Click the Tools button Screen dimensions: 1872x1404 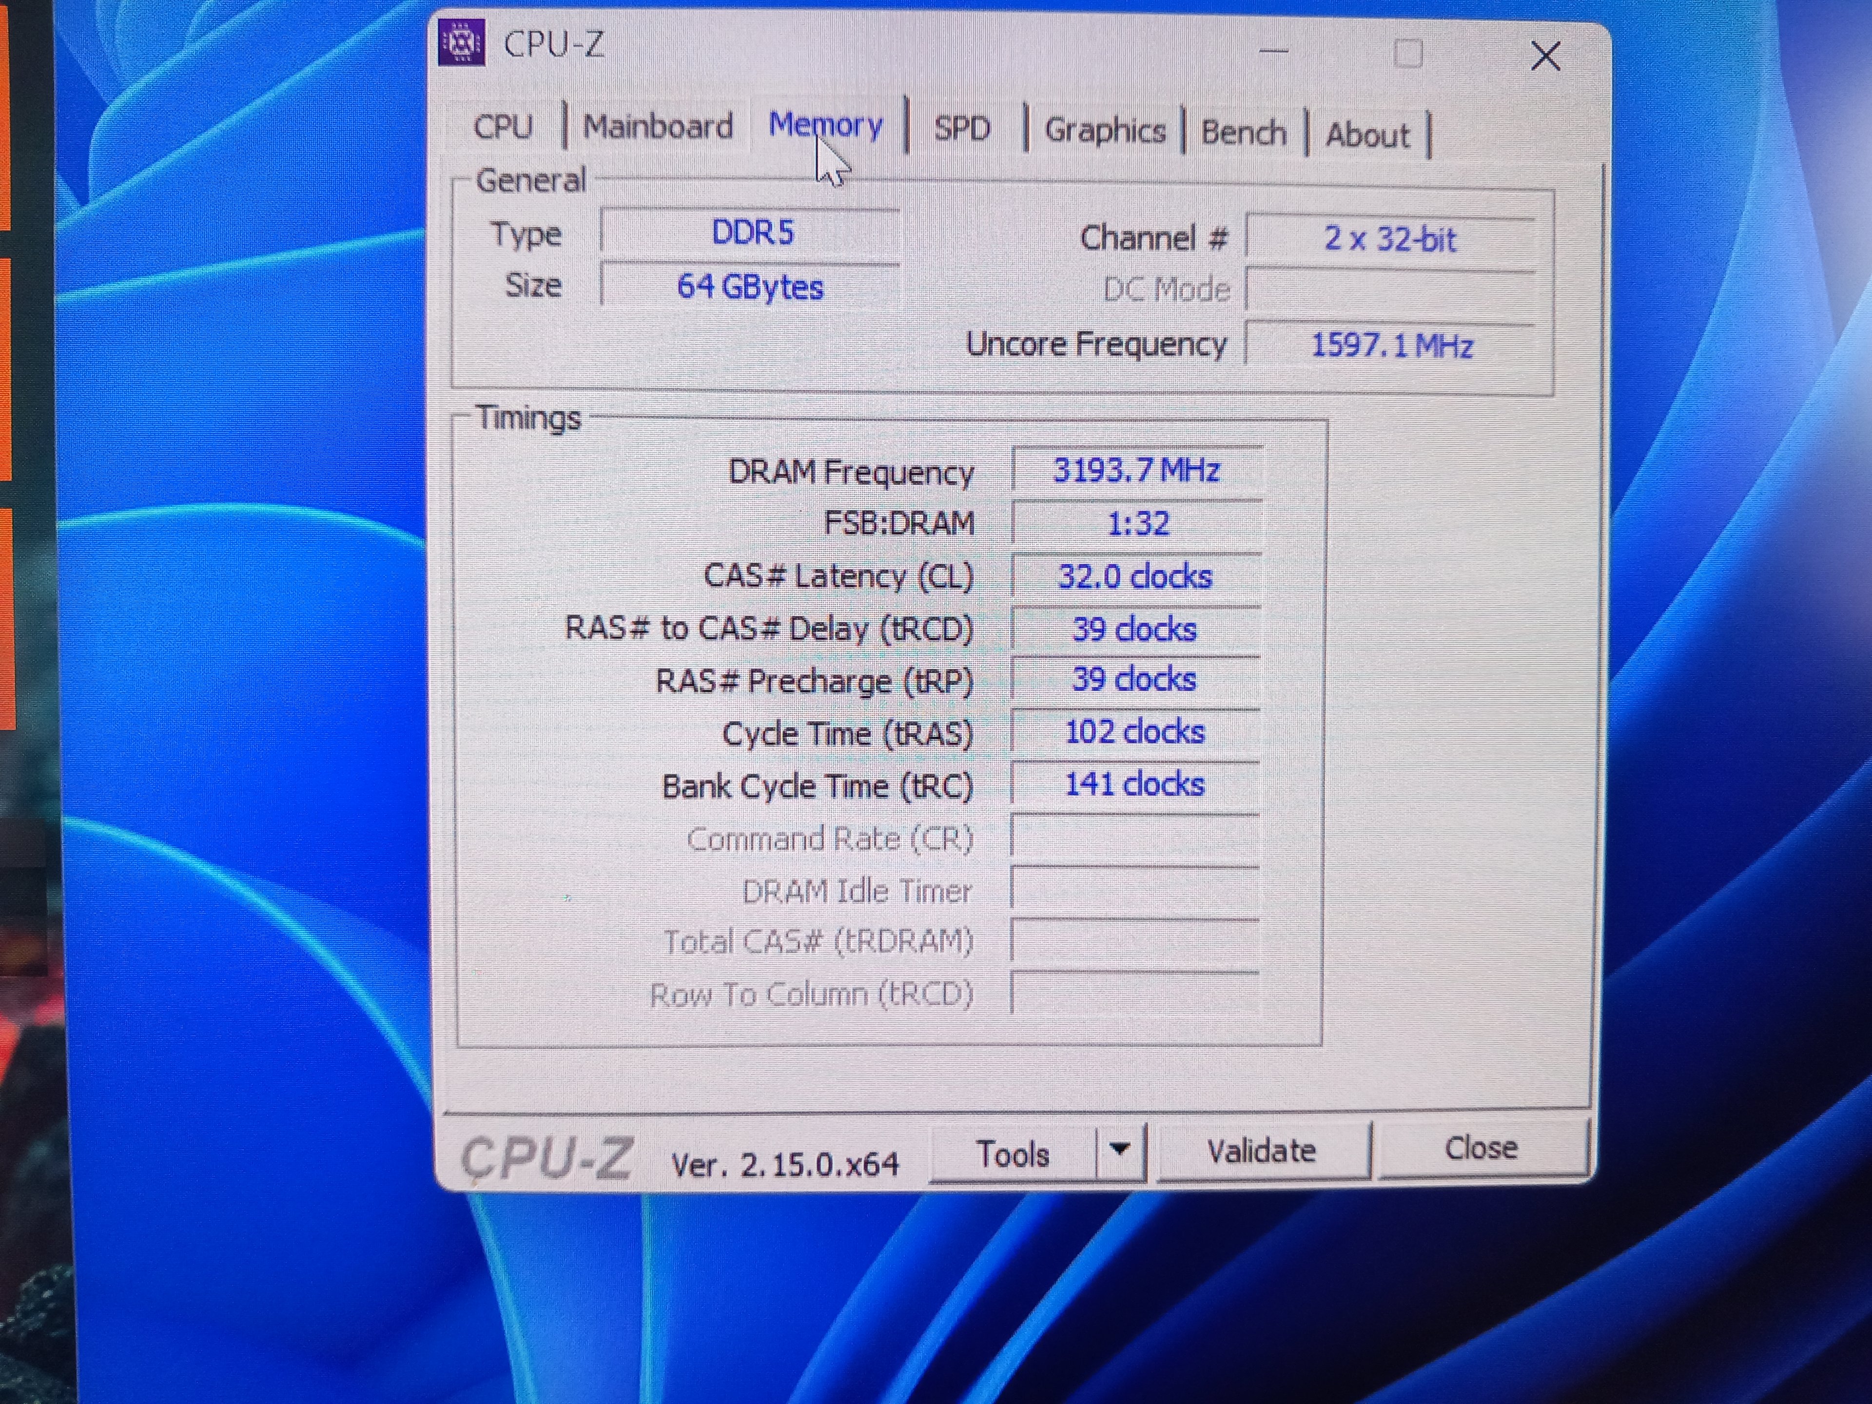(x=1012, y=1153)
